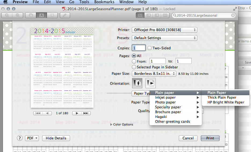Open the View menu

pyautogui.click(x=60, y=2)
